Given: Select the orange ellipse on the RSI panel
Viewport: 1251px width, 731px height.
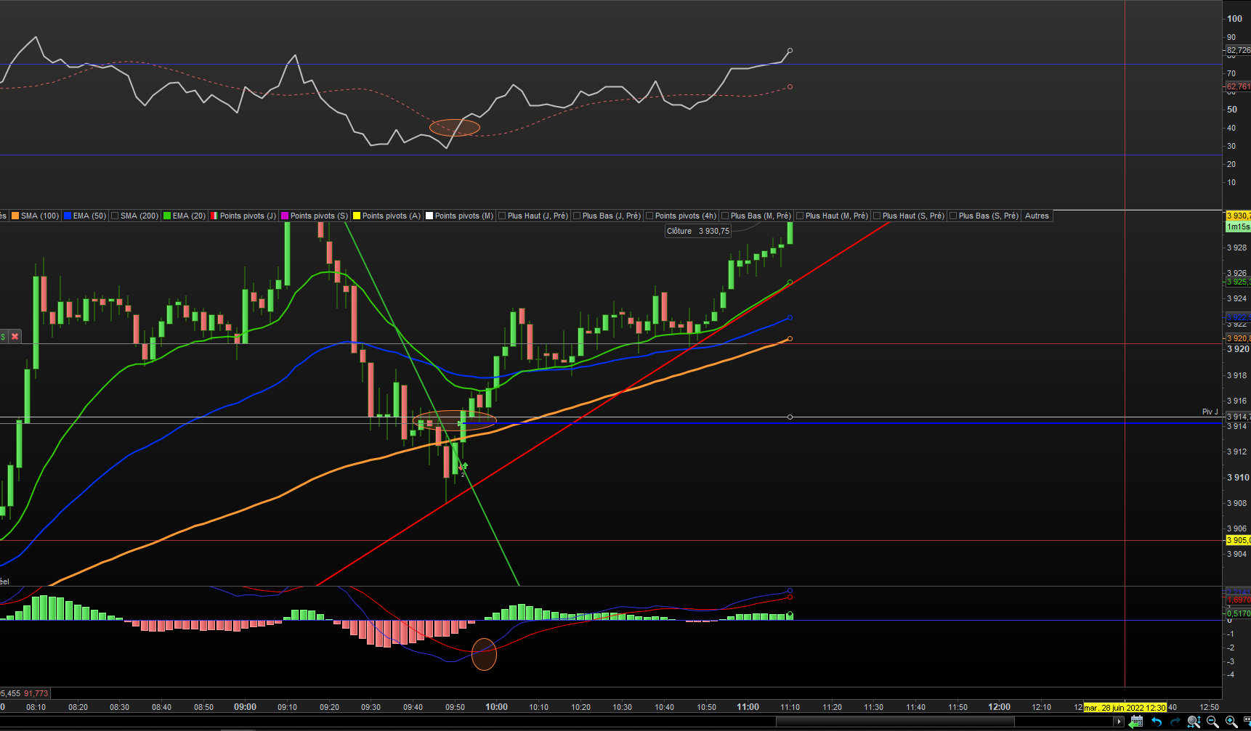Looking at the screenshot, I should point(455,128).
